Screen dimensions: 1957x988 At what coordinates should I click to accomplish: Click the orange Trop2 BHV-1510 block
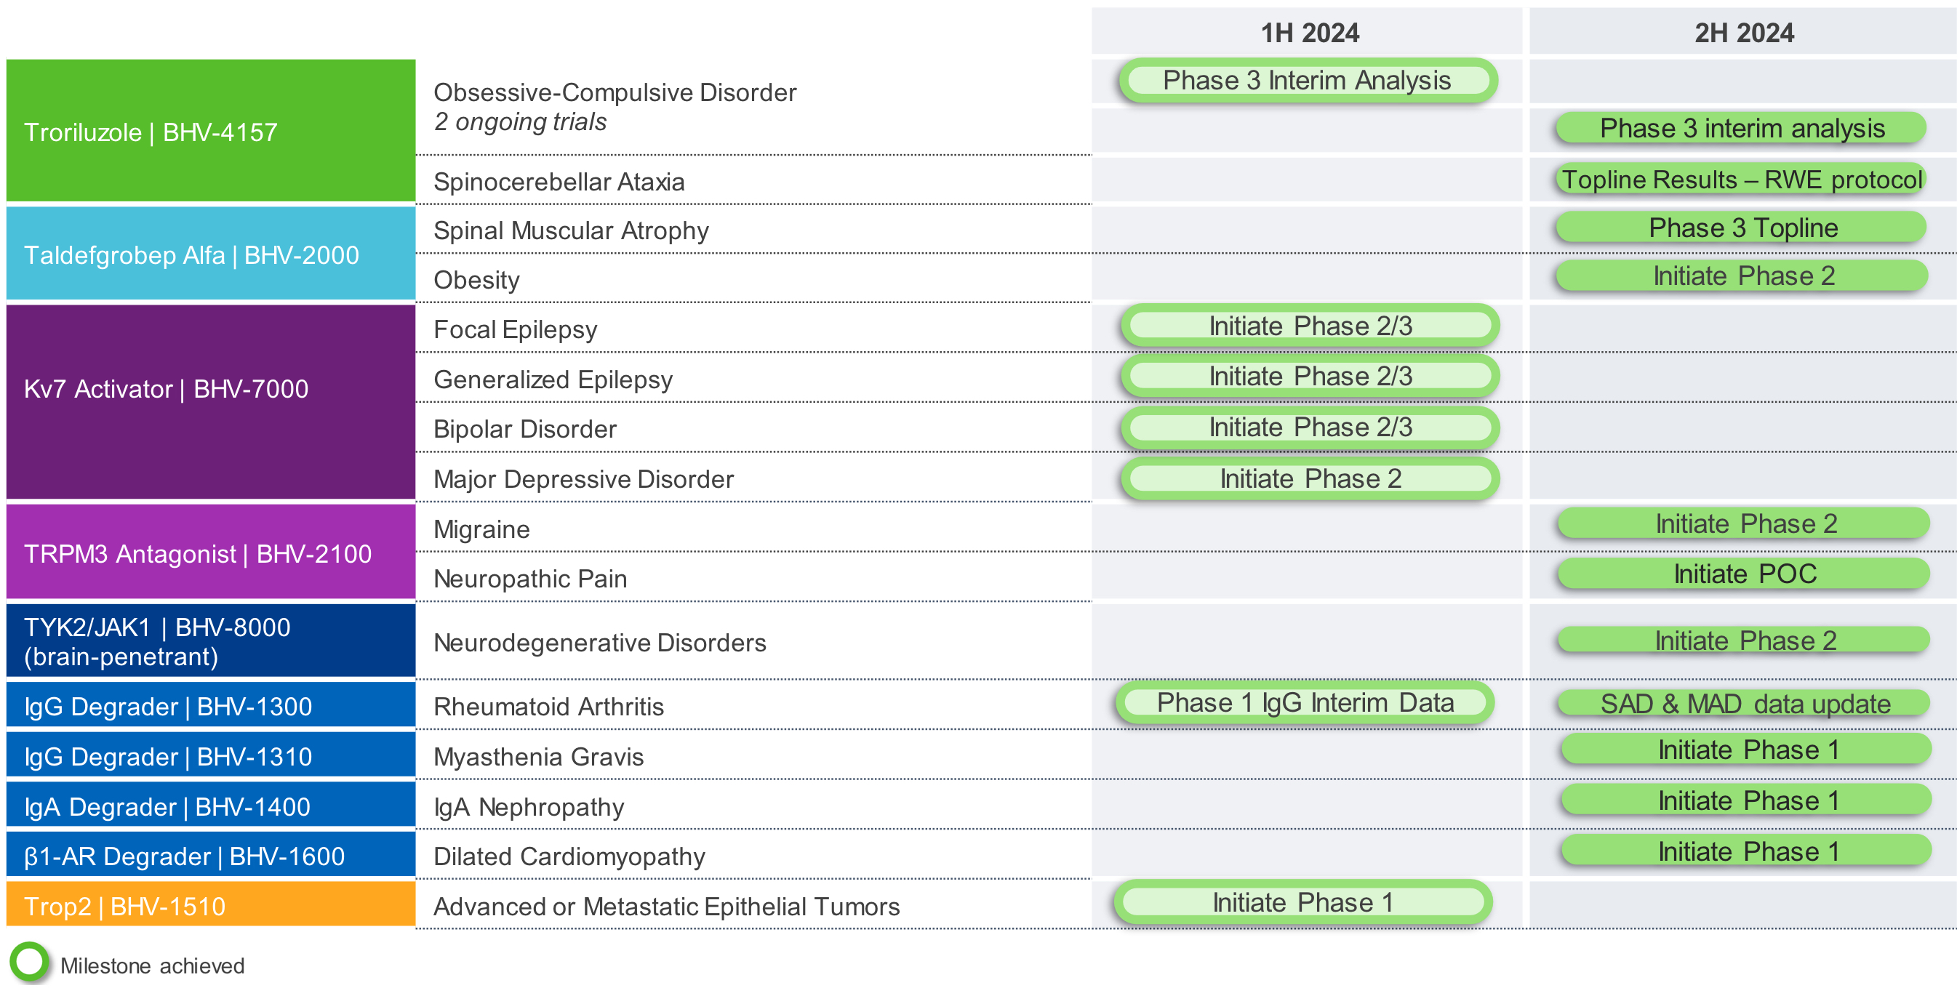(x=210, y=906)
